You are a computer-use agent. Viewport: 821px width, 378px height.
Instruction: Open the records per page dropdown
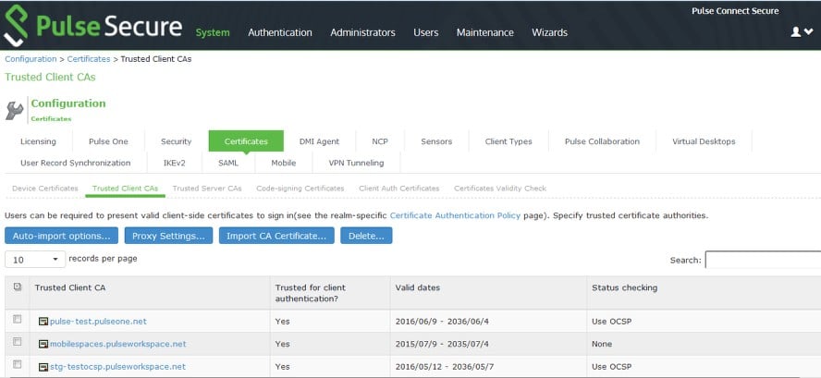click(x=35, y=259)
